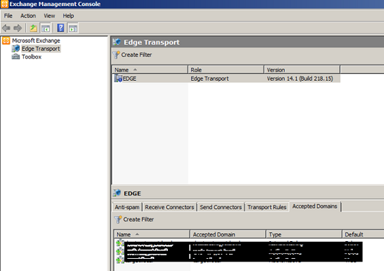Click the lower Create Filter funnel icon
This screenshot has height=271, width=384.
[x=118, y=219]
